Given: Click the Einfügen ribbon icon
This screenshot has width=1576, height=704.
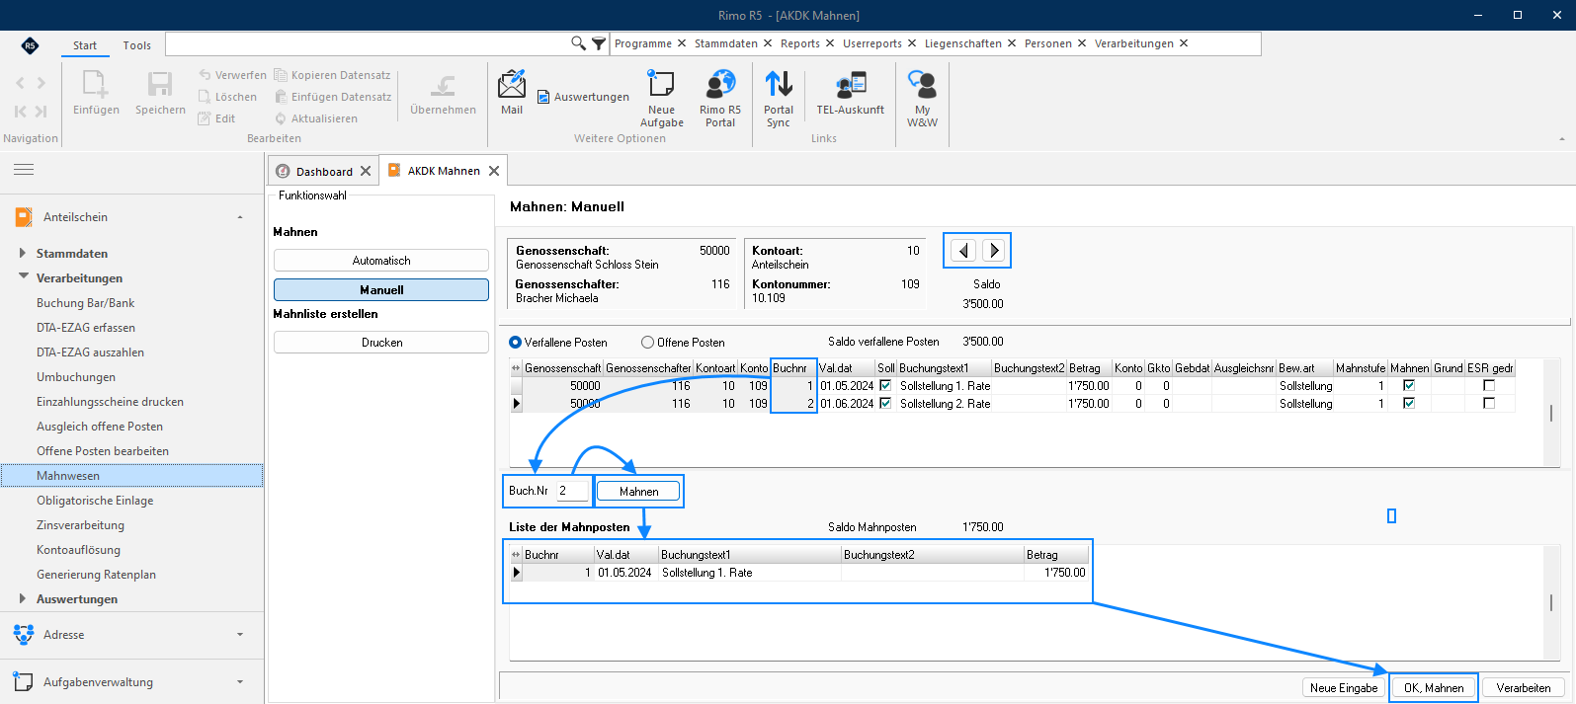Looking at the screenshot, I should tap(96, 93).
